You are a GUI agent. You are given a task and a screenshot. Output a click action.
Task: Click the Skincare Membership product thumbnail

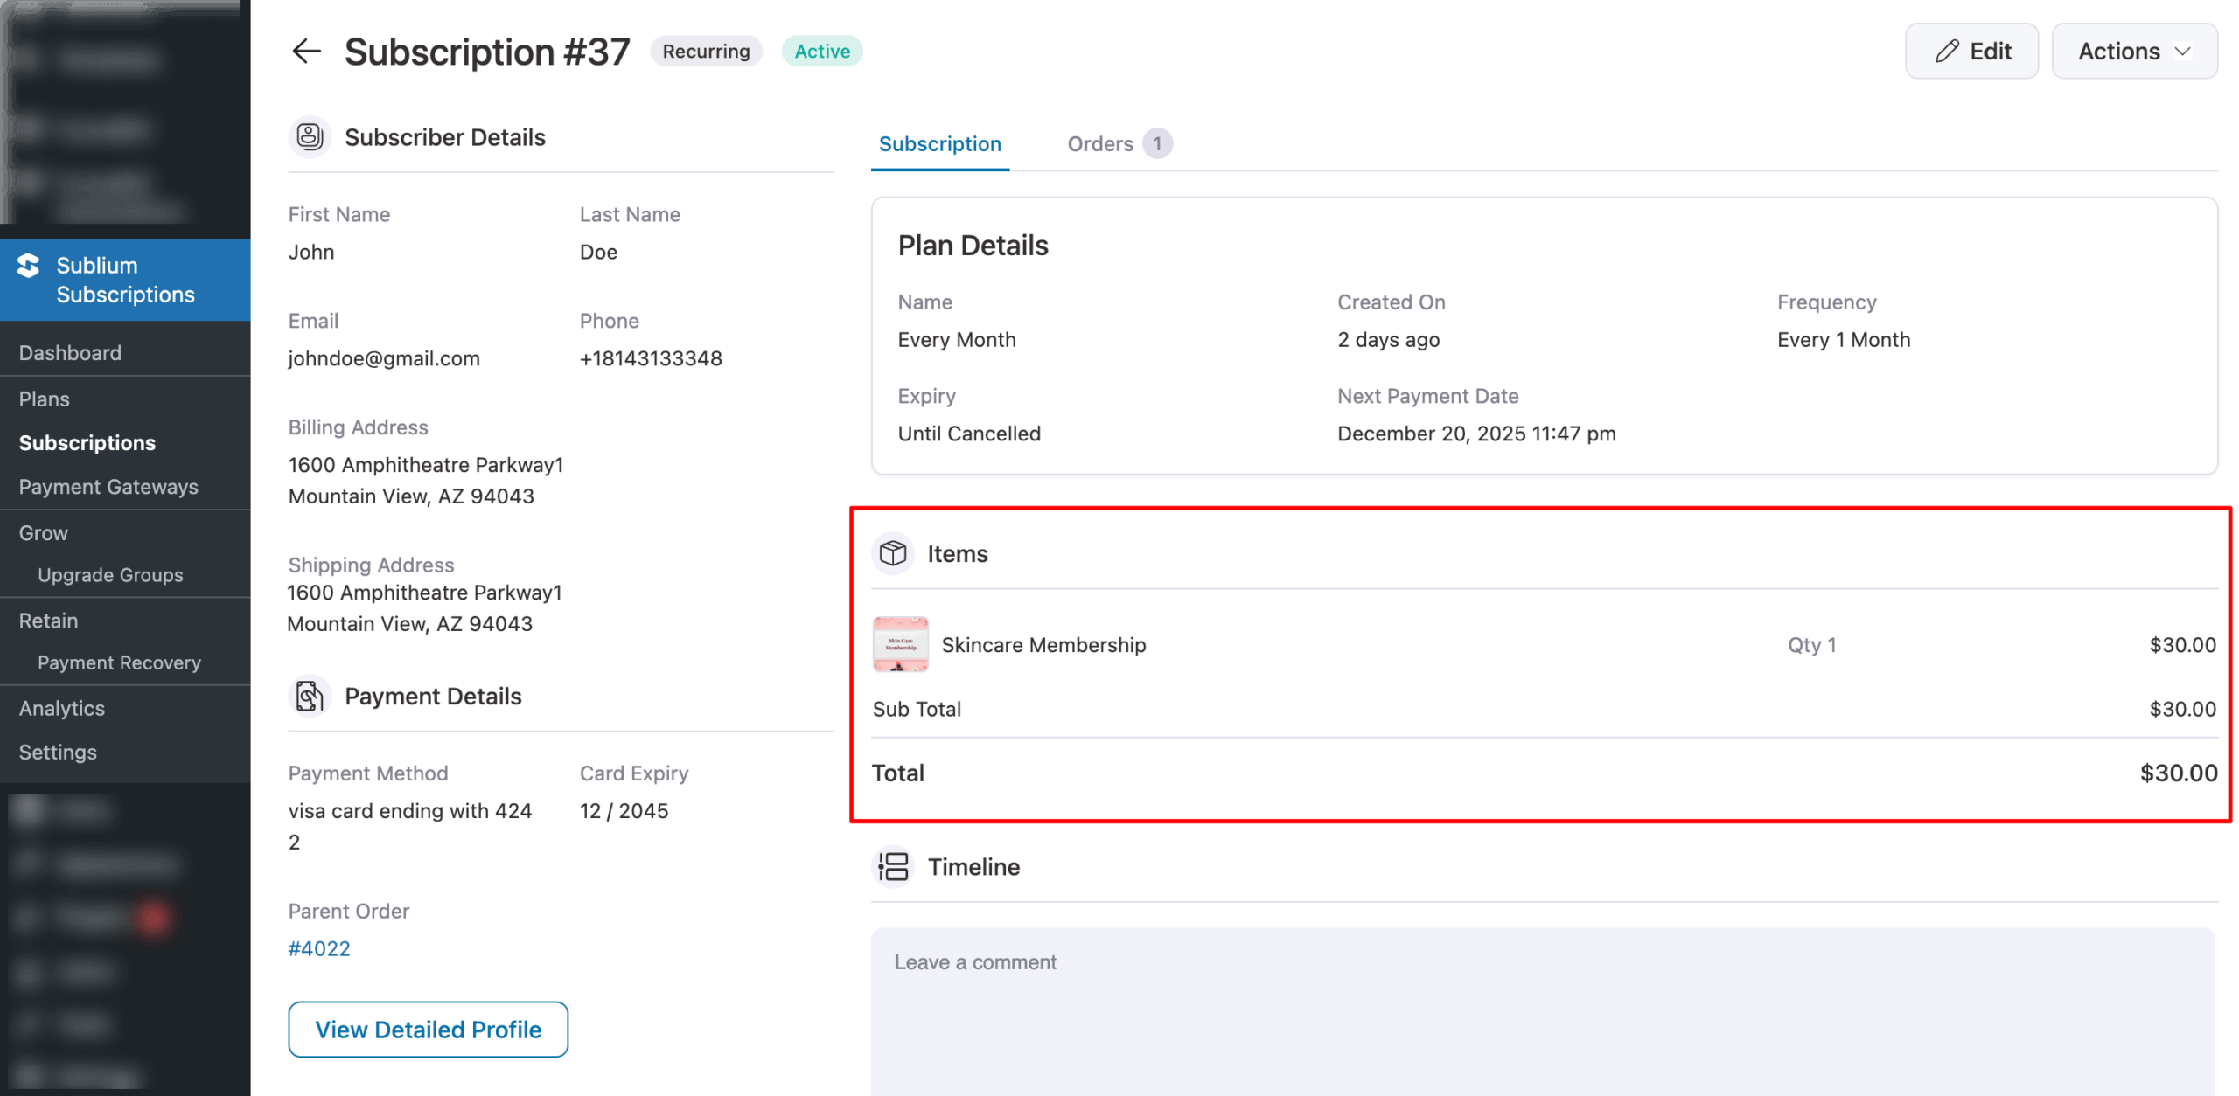coord(900,645)
